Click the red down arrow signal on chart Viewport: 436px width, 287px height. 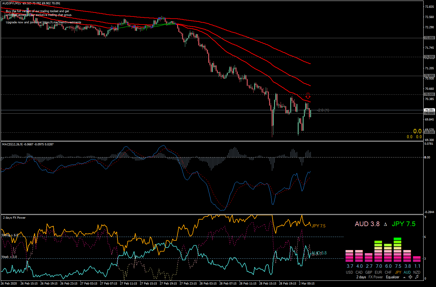click(308, 96)
